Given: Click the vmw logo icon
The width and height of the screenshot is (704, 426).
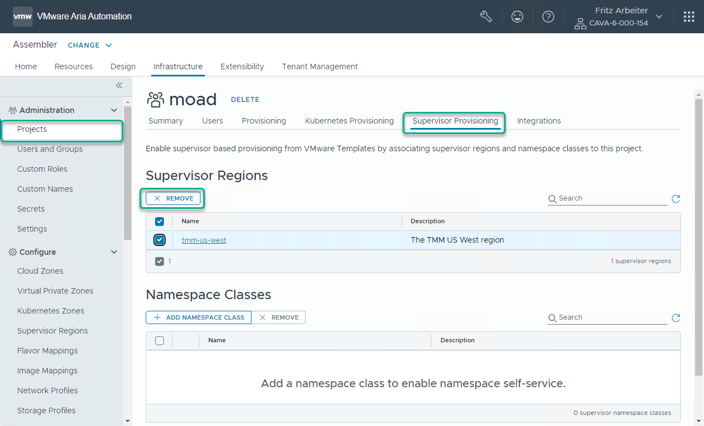Looking at the screenshot, I should (x=23, y=17).
